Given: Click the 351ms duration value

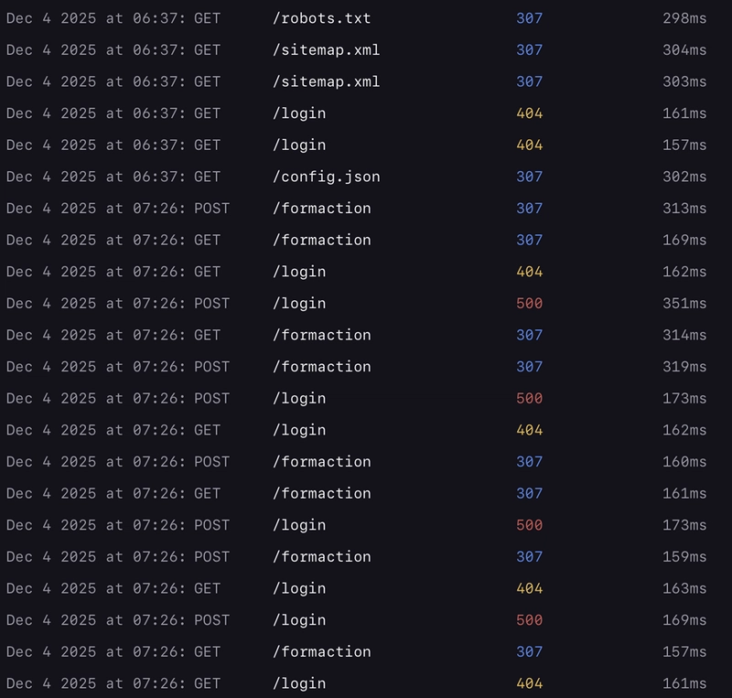Looking at the screenshot, I should (x=684, y=304).
